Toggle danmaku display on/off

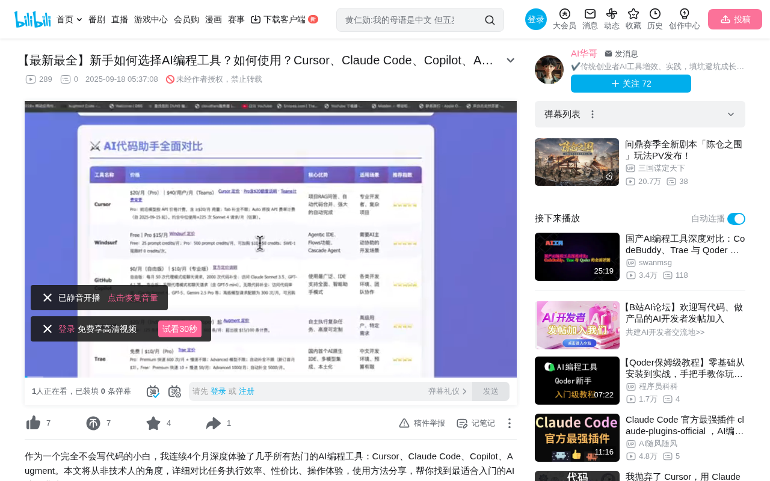click(x=153, y=391)
